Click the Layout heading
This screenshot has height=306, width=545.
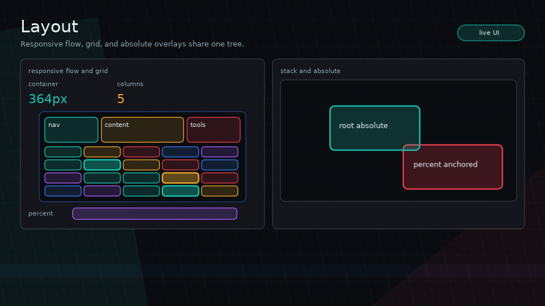49,27
